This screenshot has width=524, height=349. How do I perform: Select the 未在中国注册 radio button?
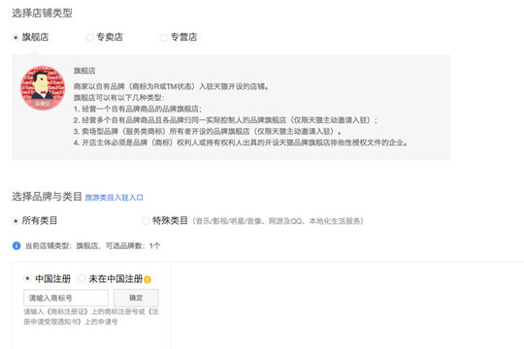pos(82,278)
